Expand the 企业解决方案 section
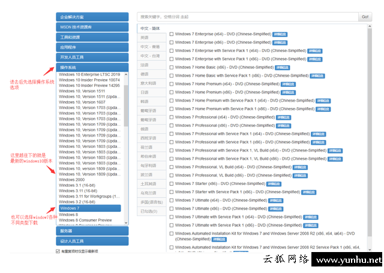Image resolution: width=384 pixels, height=273 pixels. click(x=92, y=17)
